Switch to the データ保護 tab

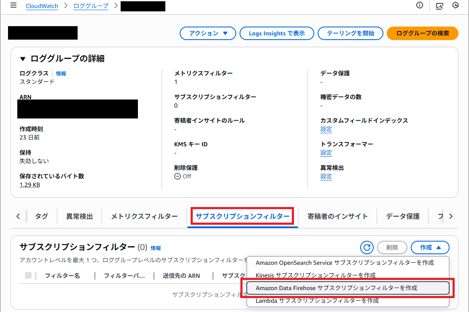tap(403, 216)
